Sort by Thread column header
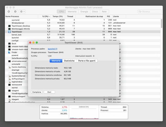166x127 pixels. 70,17
